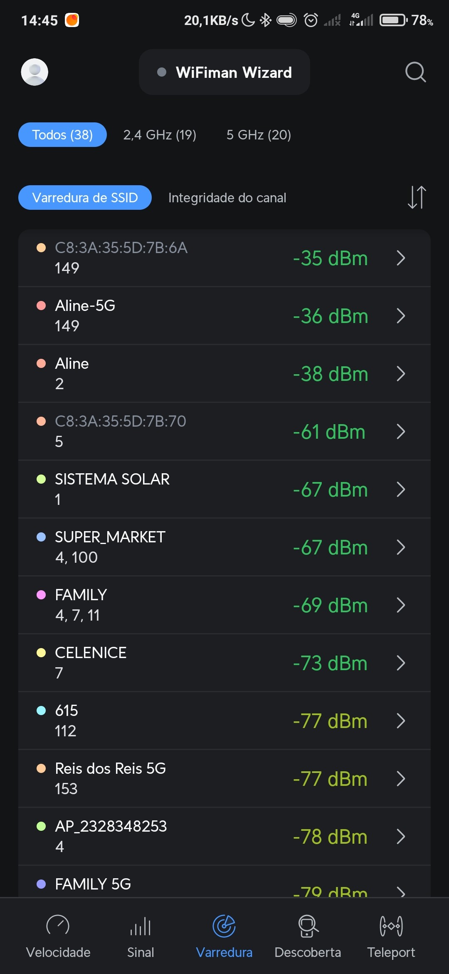Switch to Integridade do canal tab
The image size is (449, 974).
[x=227, y=198]
